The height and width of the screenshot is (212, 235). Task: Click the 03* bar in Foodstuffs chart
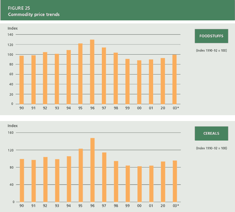(175, 79)
